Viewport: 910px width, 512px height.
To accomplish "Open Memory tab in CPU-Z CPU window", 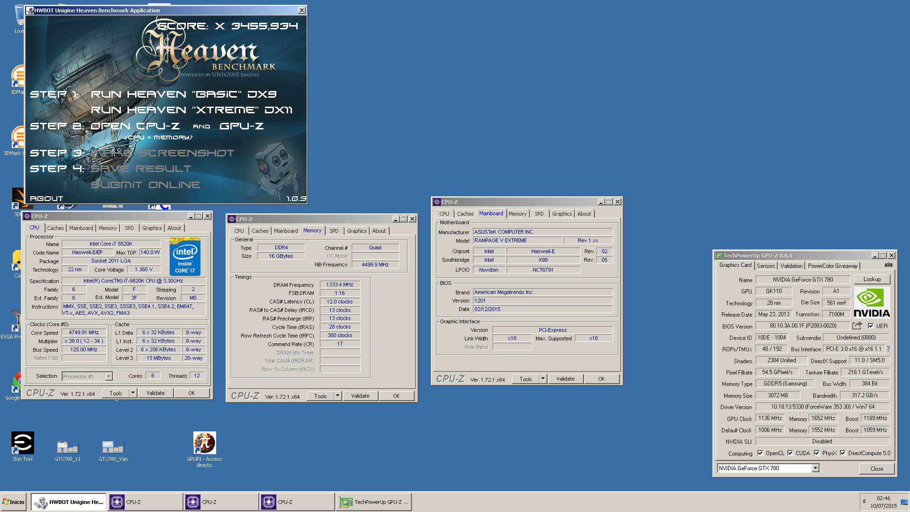I will pos(108,228).
